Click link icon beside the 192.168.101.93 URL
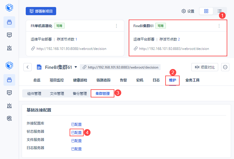The image size is (234, 159). click(x=33, y=48)
